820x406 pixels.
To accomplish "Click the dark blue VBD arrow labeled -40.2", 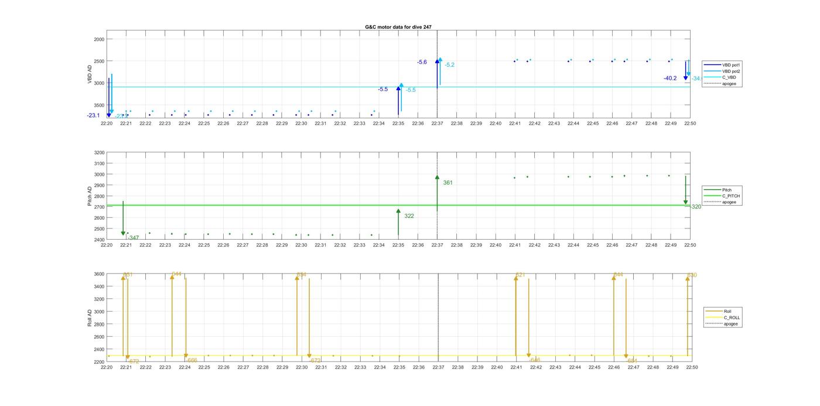I will 685,71.
